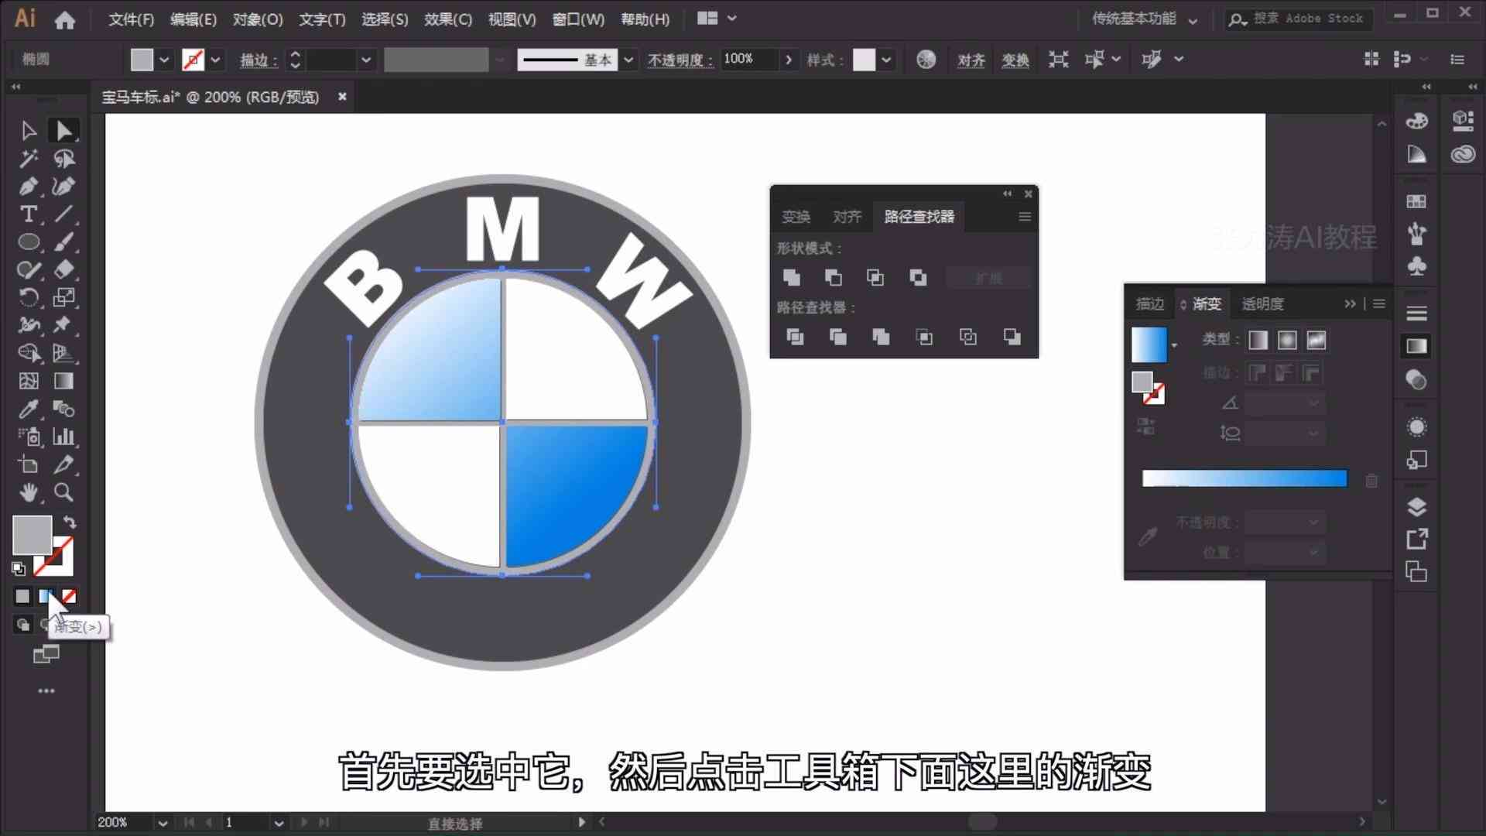1486x836 pixels.
Task: Select the Line Segment tool
Action: [63, 214]
